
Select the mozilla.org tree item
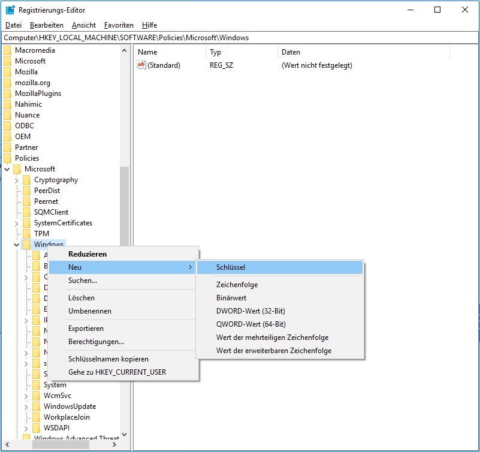click(32, 83)
